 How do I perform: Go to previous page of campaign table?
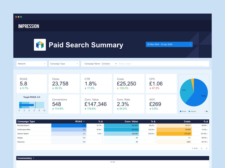[202, 149]
